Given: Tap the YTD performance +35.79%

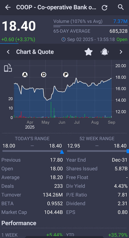Looking at the screenshot, I should click(x=118, y=235).
